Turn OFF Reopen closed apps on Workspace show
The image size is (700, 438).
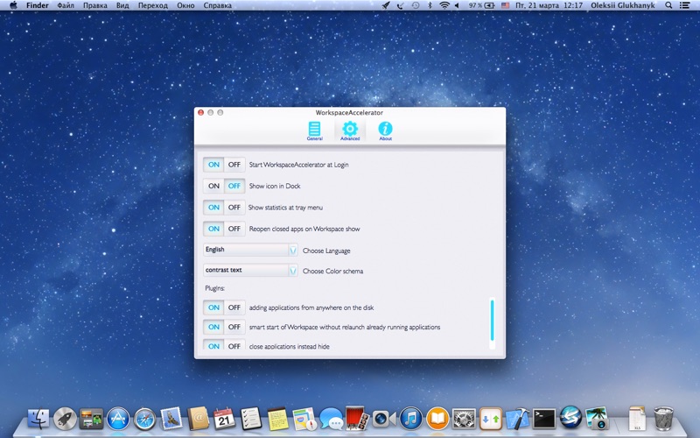(234, 229)
